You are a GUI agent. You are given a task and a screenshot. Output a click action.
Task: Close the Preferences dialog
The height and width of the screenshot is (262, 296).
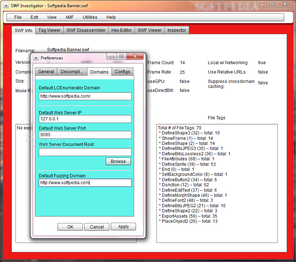click(x=135, y=56)
